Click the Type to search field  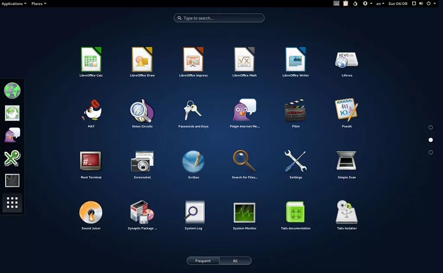(219, 18)
